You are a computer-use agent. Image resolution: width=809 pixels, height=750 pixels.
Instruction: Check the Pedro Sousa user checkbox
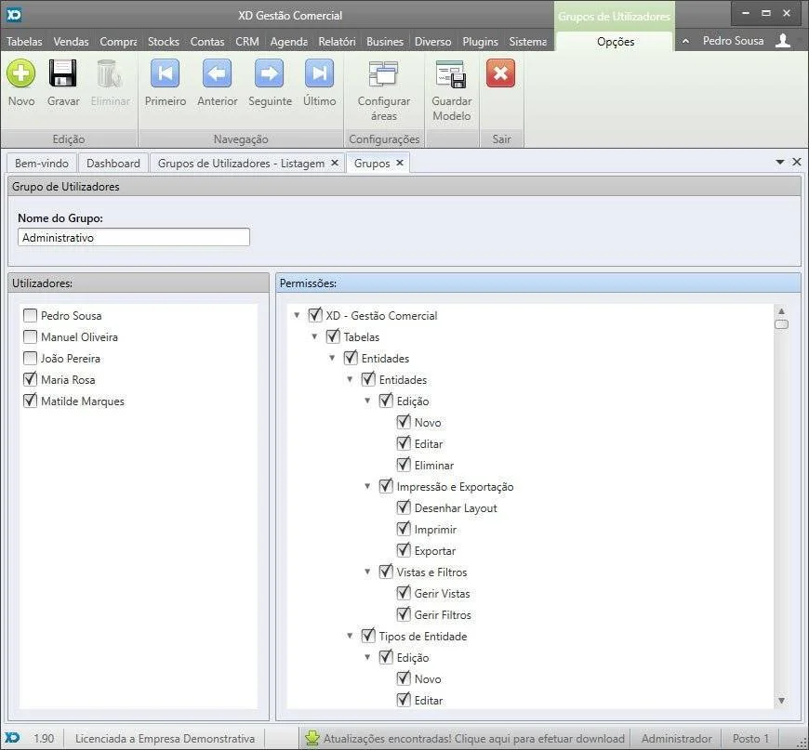click(x=31, y=315)
